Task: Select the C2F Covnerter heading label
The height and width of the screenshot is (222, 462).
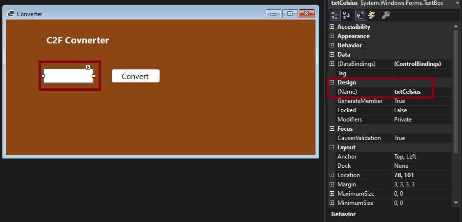Action: click(78, 40)
